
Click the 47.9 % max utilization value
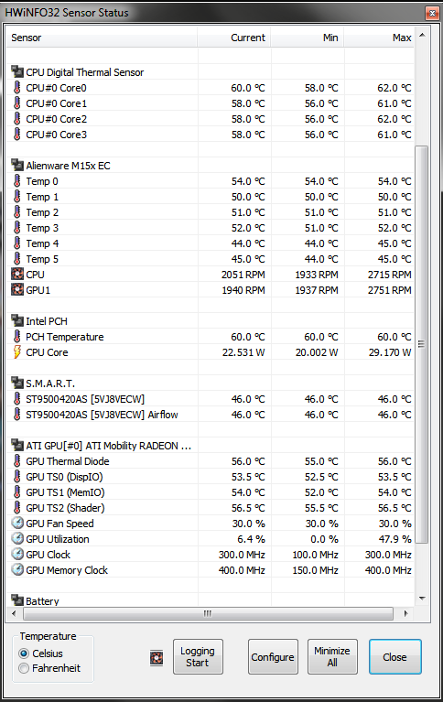tap(394, 539)
